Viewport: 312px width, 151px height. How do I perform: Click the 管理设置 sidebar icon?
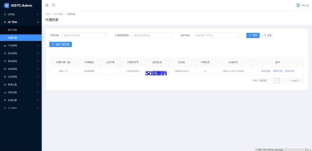[5, 85]
